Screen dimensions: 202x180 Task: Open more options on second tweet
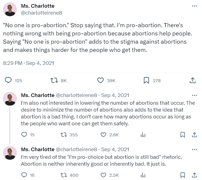(x=194, y=95)
